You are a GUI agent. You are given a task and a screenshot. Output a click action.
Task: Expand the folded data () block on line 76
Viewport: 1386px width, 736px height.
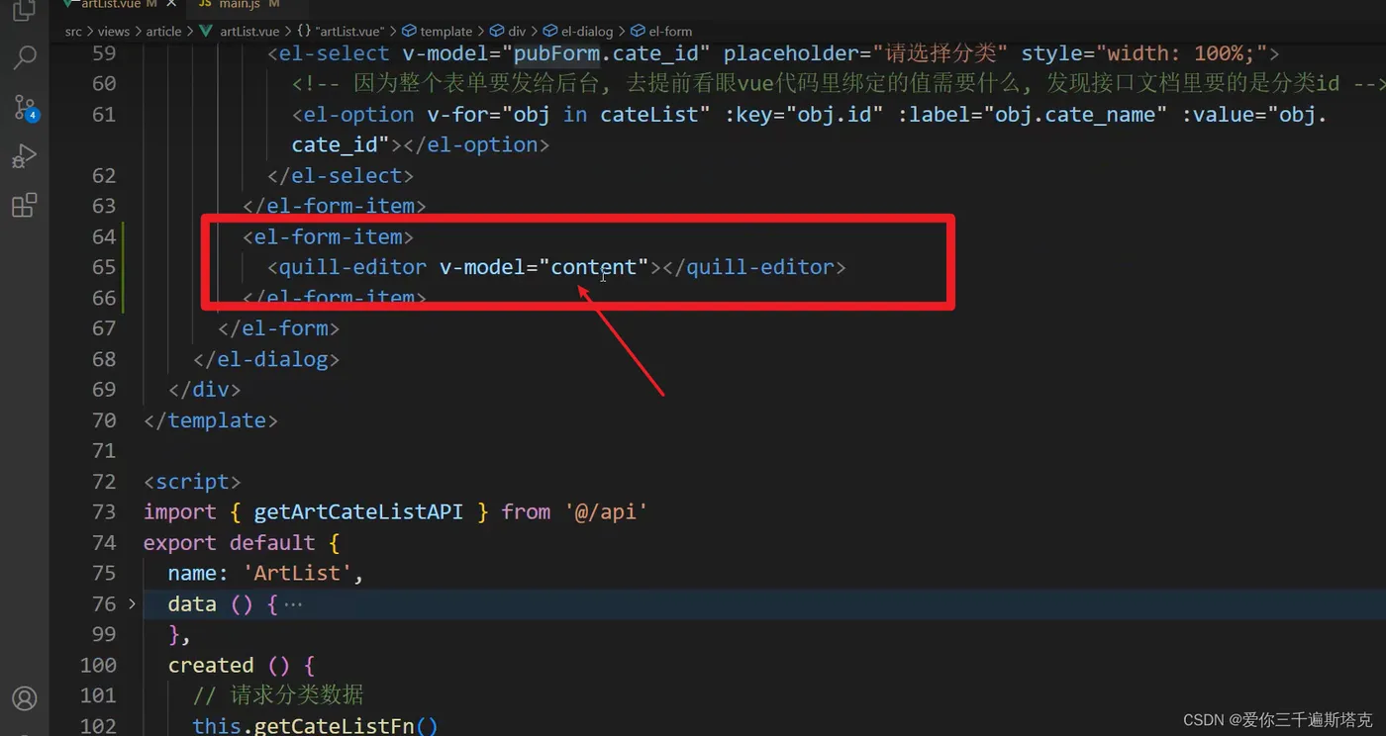tap(132, 603)
